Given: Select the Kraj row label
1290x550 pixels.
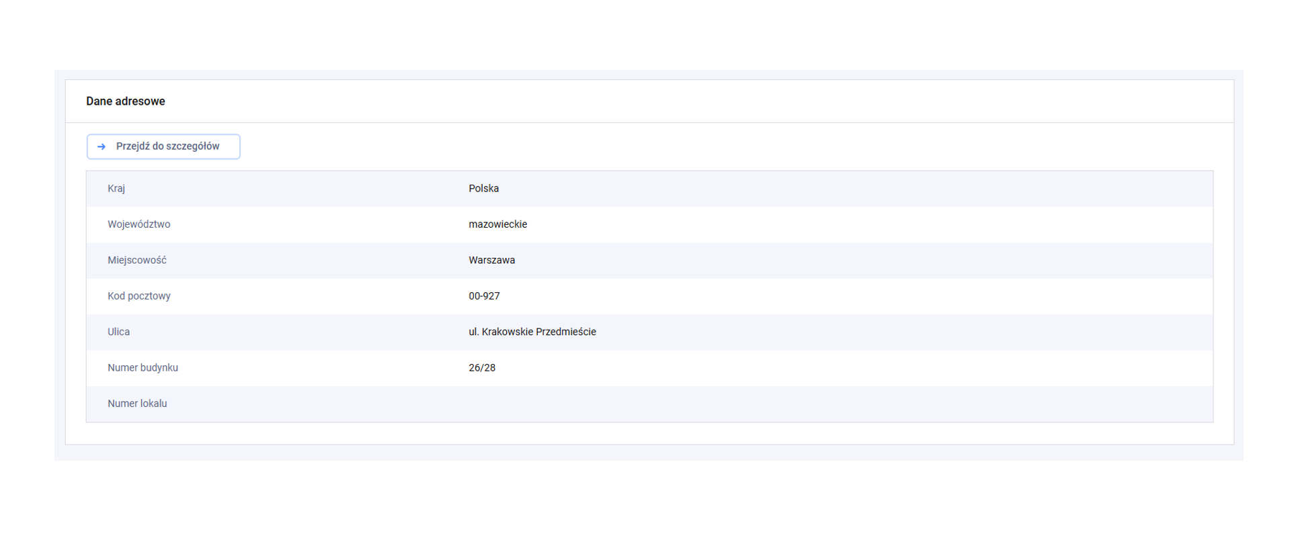Looking at the screenshot, I should (116, 189).
